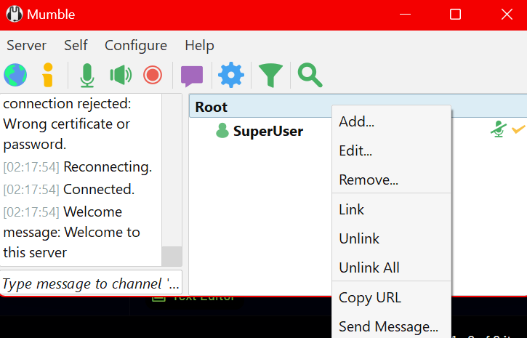Open the Server menu
527x338 pixels.
pos(26,45)
